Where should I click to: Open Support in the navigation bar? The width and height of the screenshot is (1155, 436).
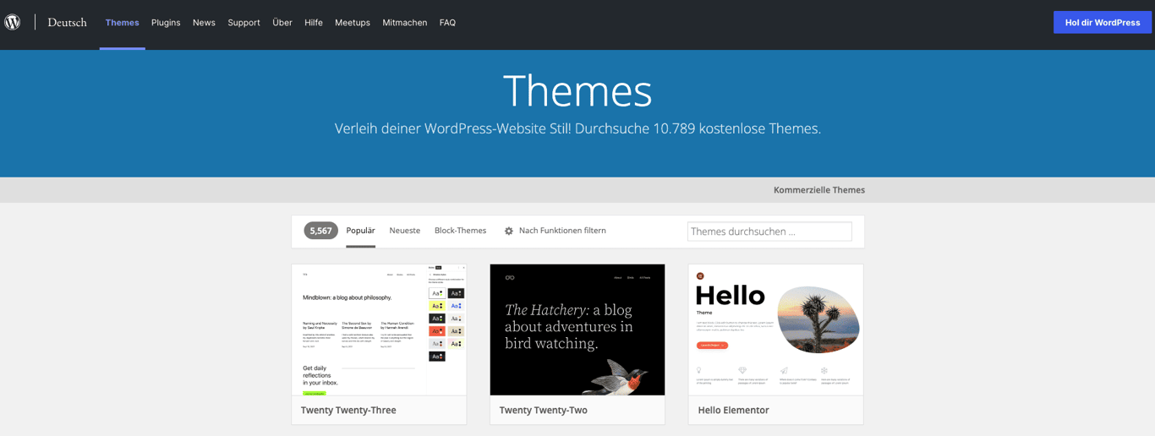pos(244,23)
